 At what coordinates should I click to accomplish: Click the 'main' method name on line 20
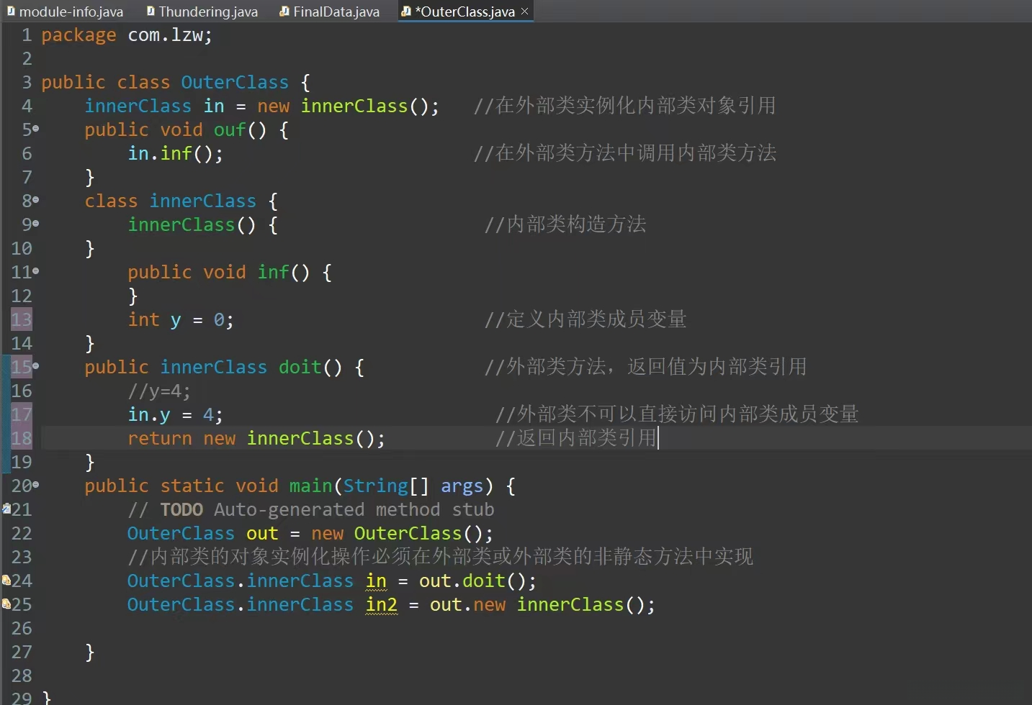[310, 486]
